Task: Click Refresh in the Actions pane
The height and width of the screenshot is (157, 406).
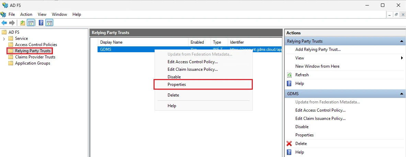Action: 302,75
